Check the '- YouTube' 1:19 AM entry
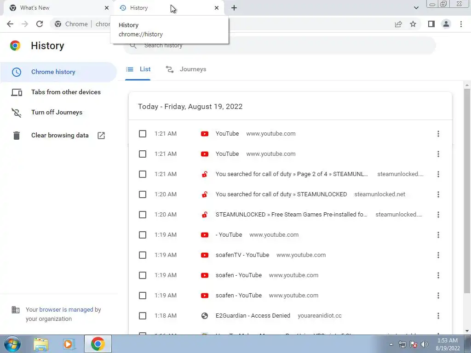This screenshot has height=353, width=471. point(143,235)
